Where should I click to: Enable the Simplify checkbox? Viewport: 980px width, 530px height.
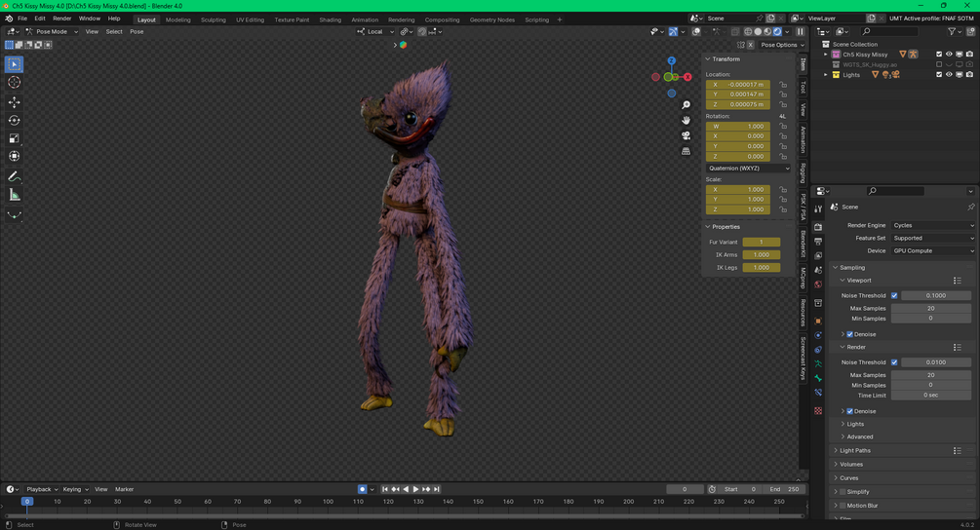[x=843, y=492]
